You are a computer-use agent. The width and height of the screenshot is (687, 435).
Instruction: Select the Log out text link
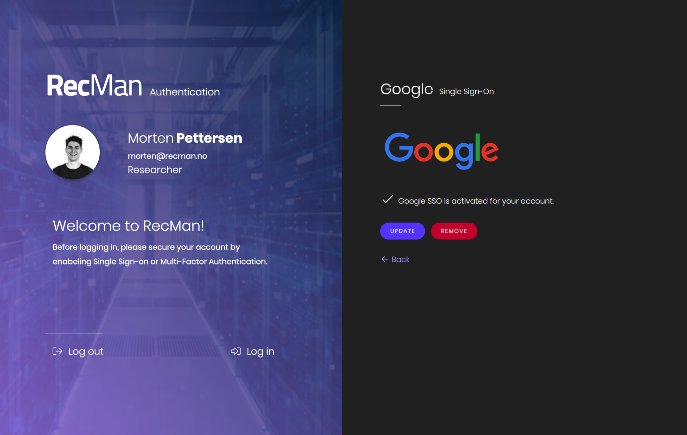coord(86,351)
